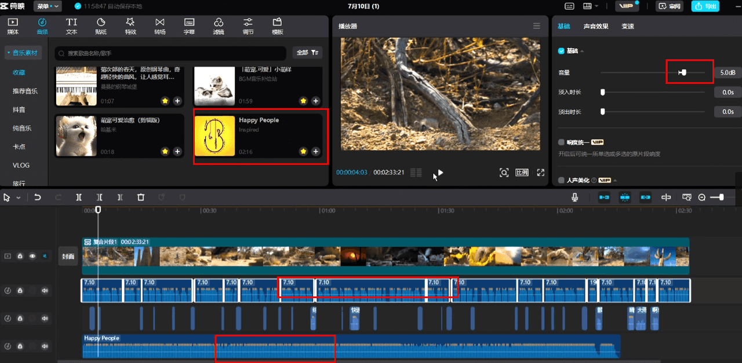Switch to the 声音效果 tab

pos(596,26)
